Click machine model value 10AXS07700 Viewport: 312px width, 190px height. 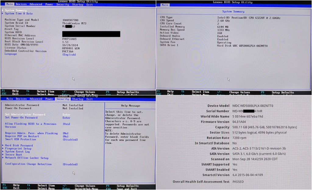70,20
